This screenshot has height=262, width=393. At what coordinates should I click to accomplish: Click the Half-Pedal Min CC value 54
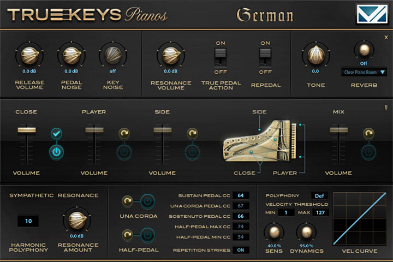pyautogui.click(x=241, y=237)
